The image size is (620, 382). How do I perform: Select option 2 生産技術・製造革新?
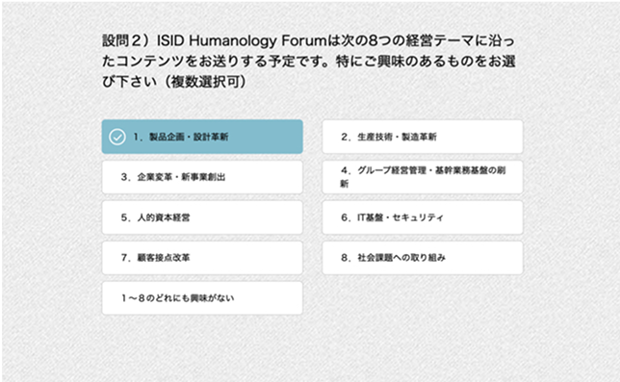(x=423, y=137)
